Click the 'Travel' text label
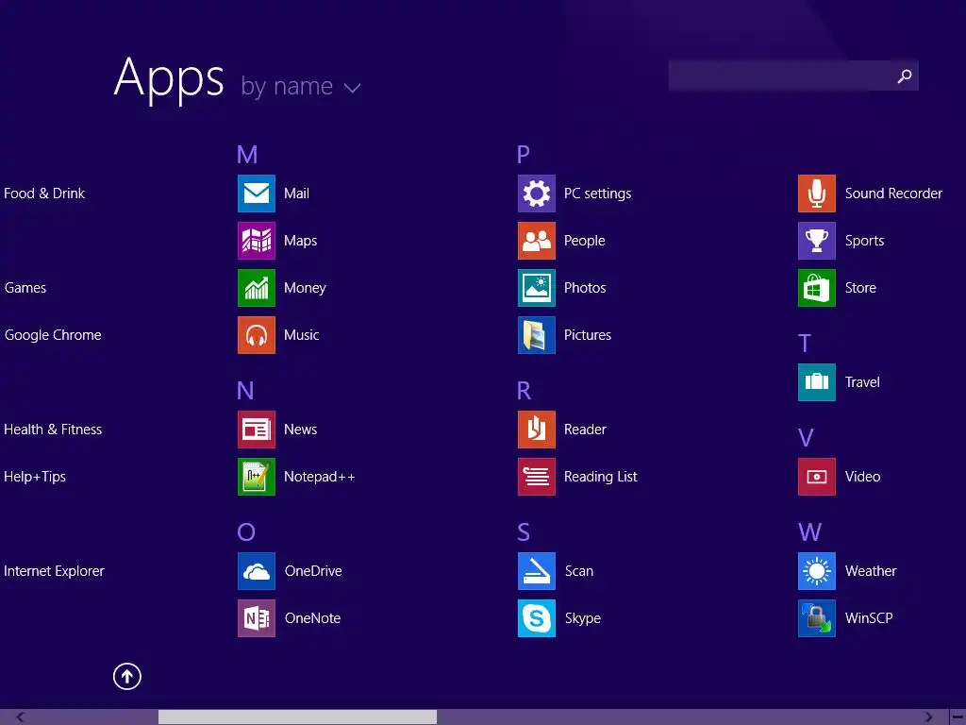The image size is (966, 725). [x=862, y=382]
